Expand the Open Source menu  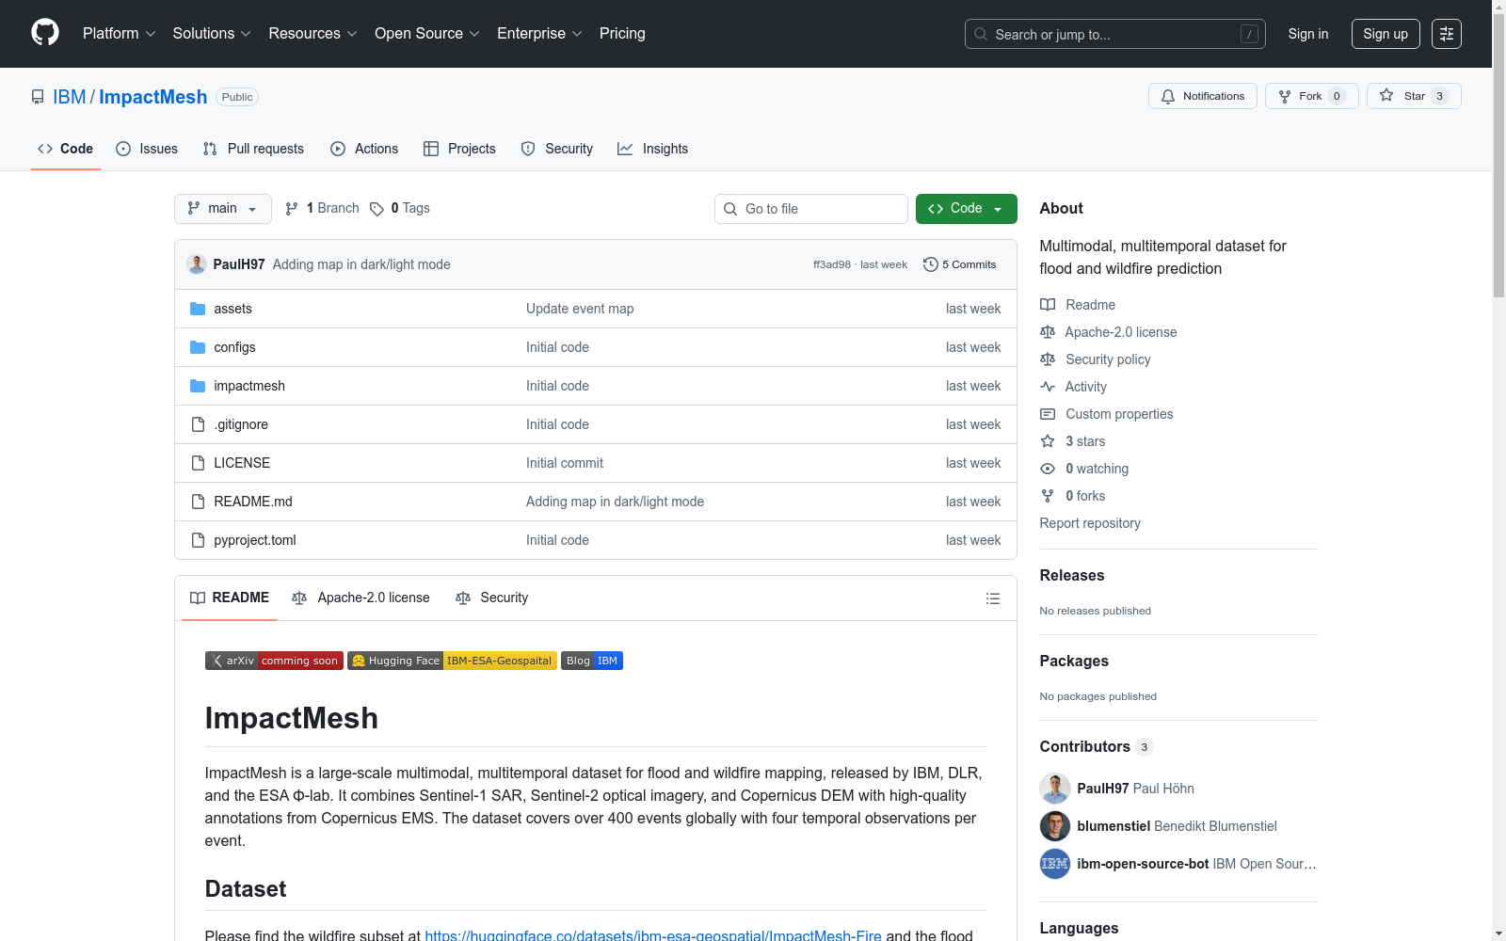pos(427,34)
